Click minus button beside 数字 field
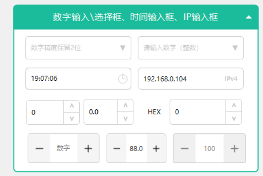 pos(39,148)
